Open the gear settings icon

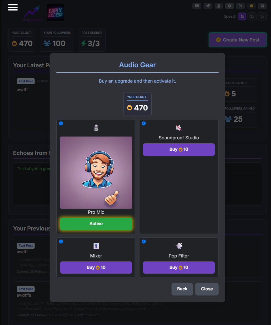tap(230, 6)
